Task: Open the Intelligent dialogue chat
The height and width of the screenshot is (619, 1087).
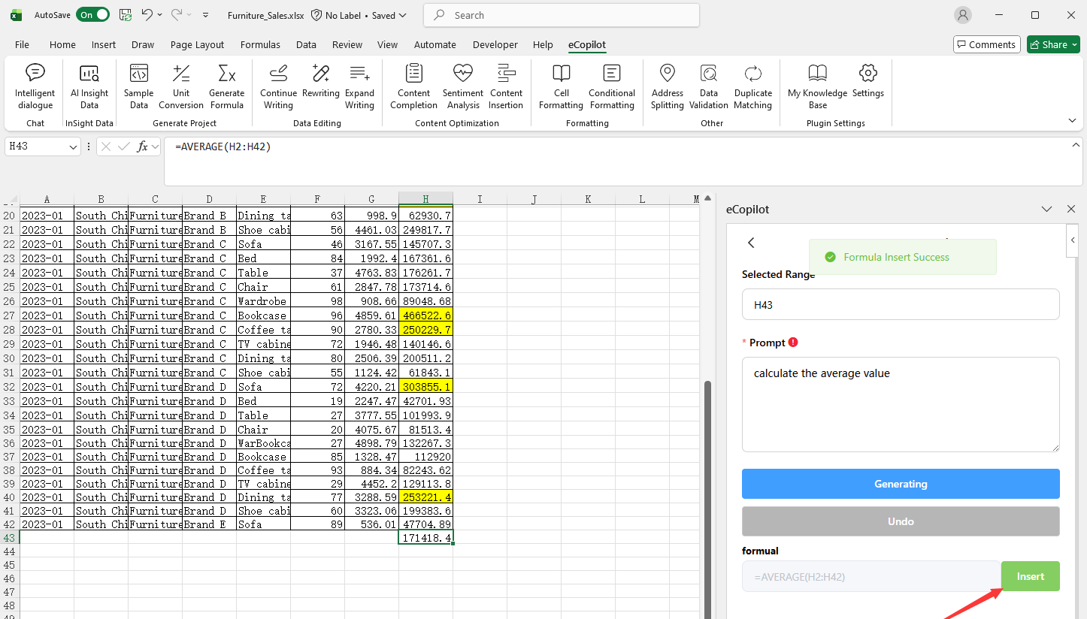Action: (35, 85)
